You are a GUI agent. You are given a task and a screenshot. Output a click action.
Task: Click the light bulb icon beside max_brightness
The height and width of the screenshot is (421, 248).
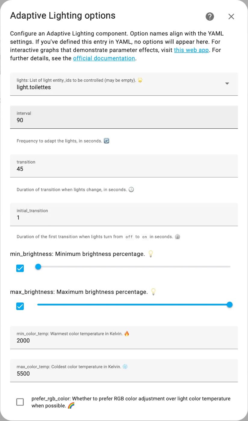tap(153, 292)
